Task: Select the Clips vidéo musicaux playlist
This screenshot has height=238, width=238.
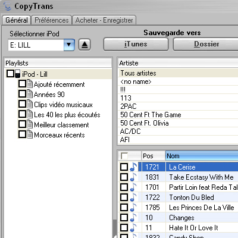Action: (x=63, y=105)
